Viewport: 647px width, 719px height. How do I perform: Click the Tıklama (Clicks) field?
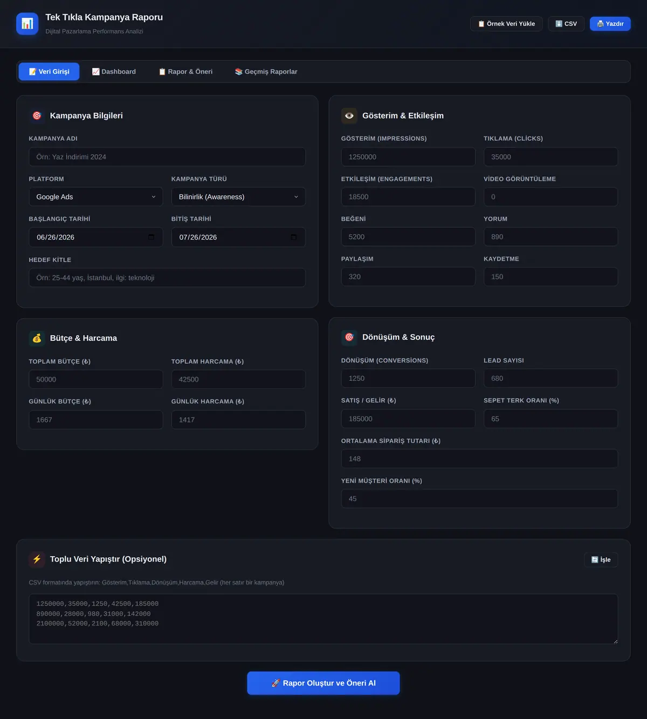(550, 157)
